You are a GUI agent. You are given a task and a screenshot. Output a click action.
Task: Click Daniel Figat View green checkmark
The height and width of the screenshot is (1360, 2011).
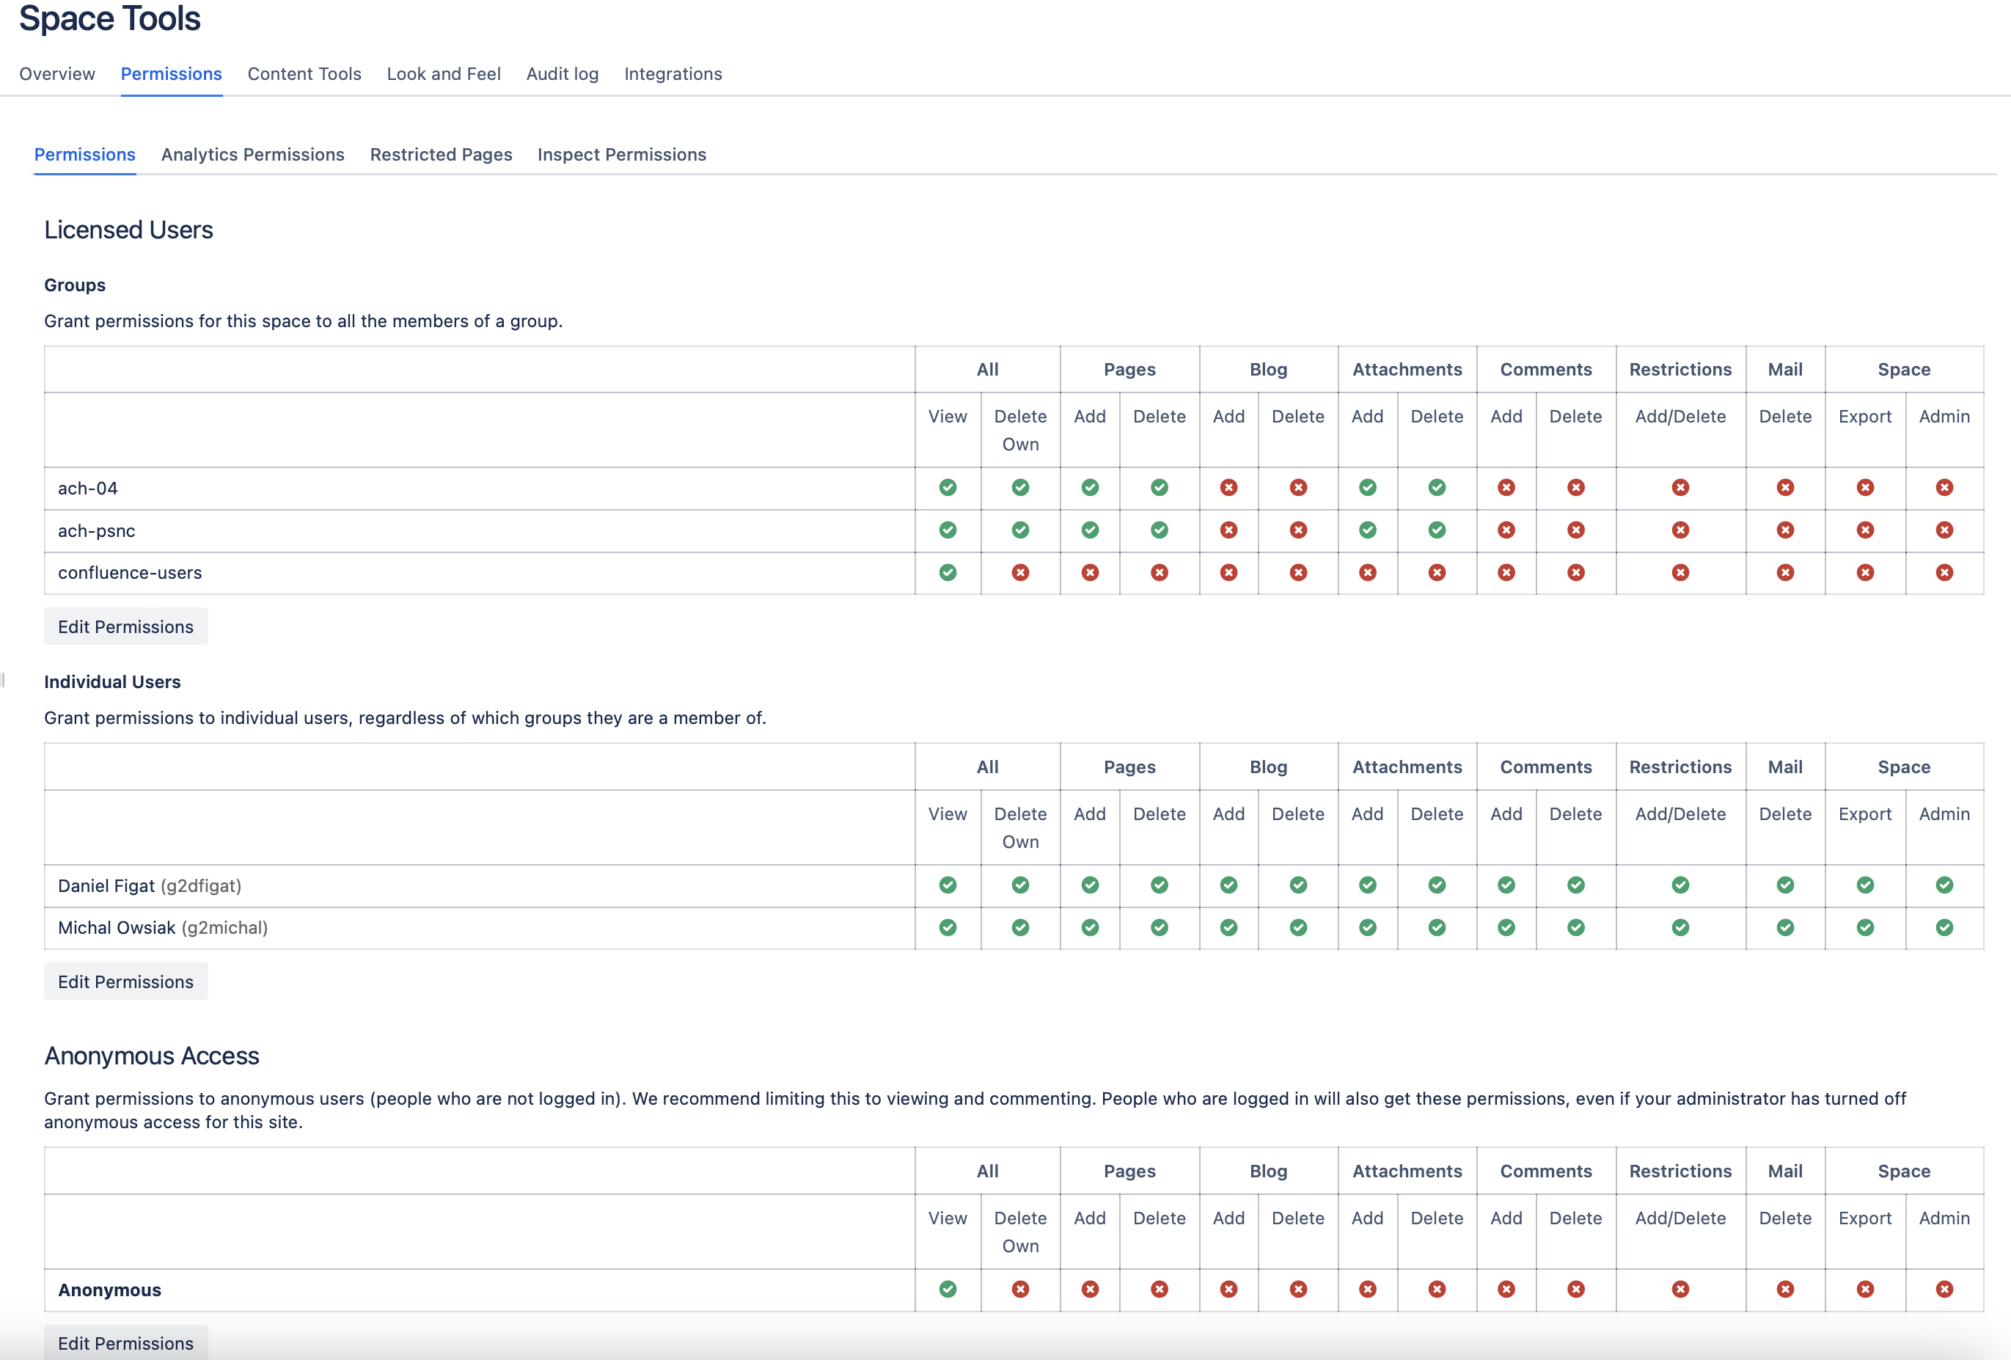coord(948,885)
